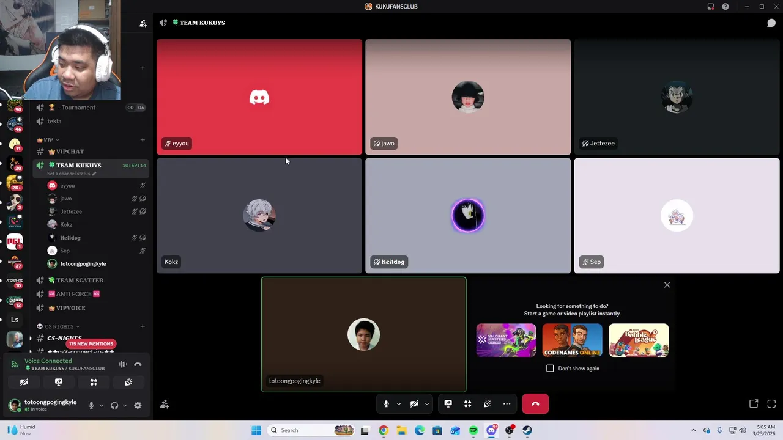This screenshot has height=440, width=783.
Task: Join the TEAM SCATTER voice channel
Action: pos(91,280)
